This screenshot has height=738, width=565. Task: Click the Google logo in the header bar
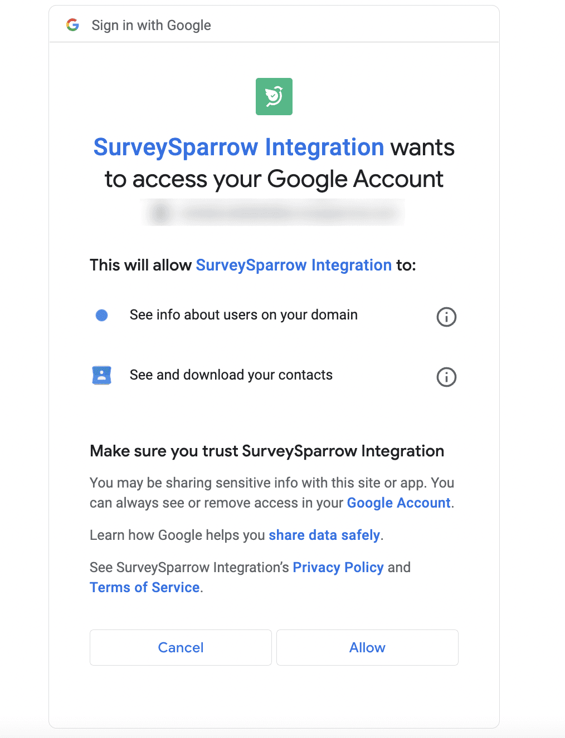click(x=73, y=24)
